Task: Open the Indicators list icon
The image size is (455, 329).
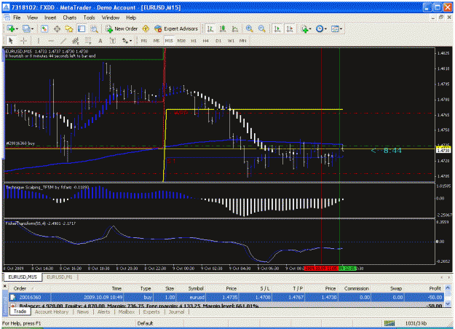Action: tap(304, 28)
